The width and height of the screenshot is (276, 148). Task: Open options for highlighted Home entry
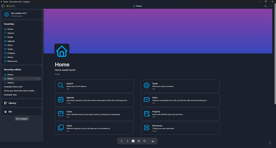click(x=38, y=79)
